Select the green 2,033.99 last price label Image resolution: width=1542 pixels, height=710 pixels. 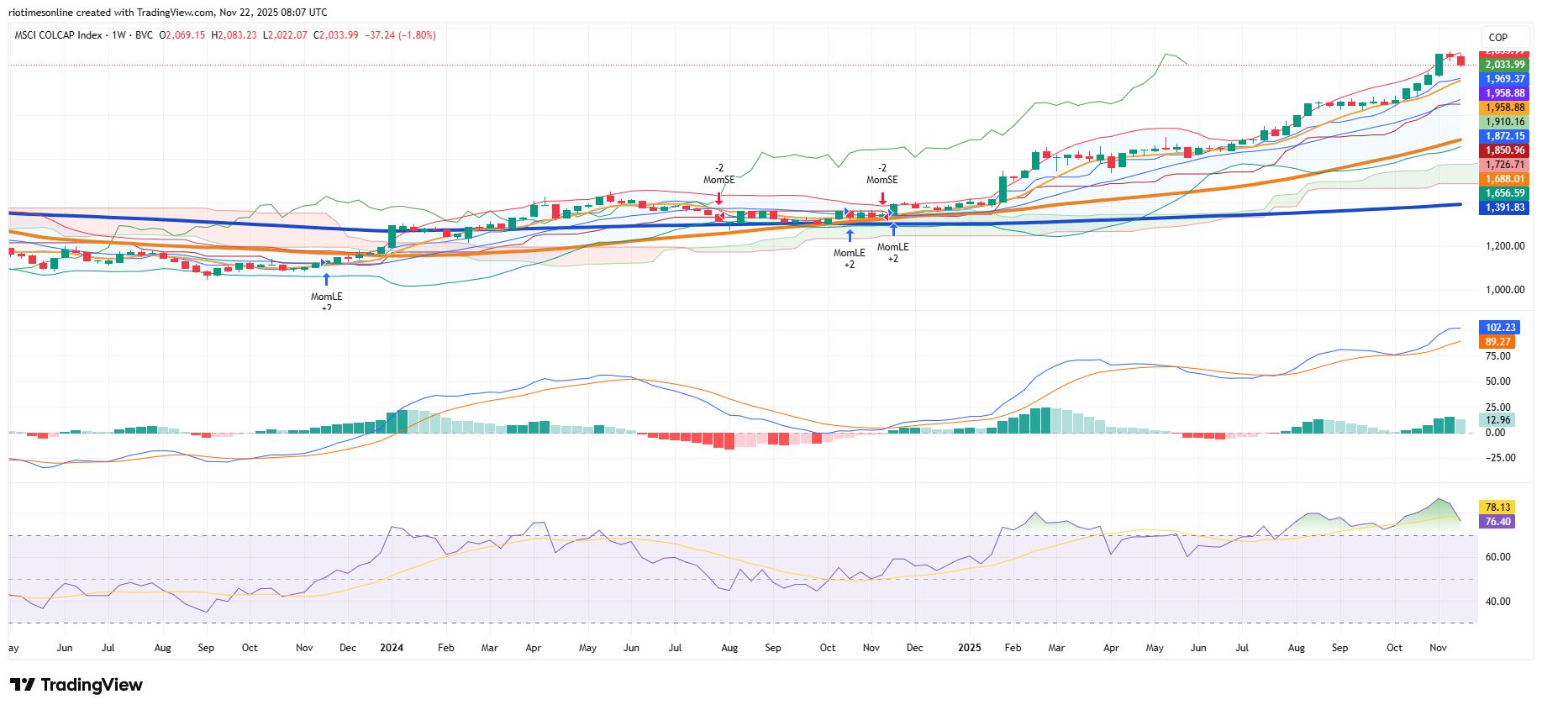pos(1504,65)
